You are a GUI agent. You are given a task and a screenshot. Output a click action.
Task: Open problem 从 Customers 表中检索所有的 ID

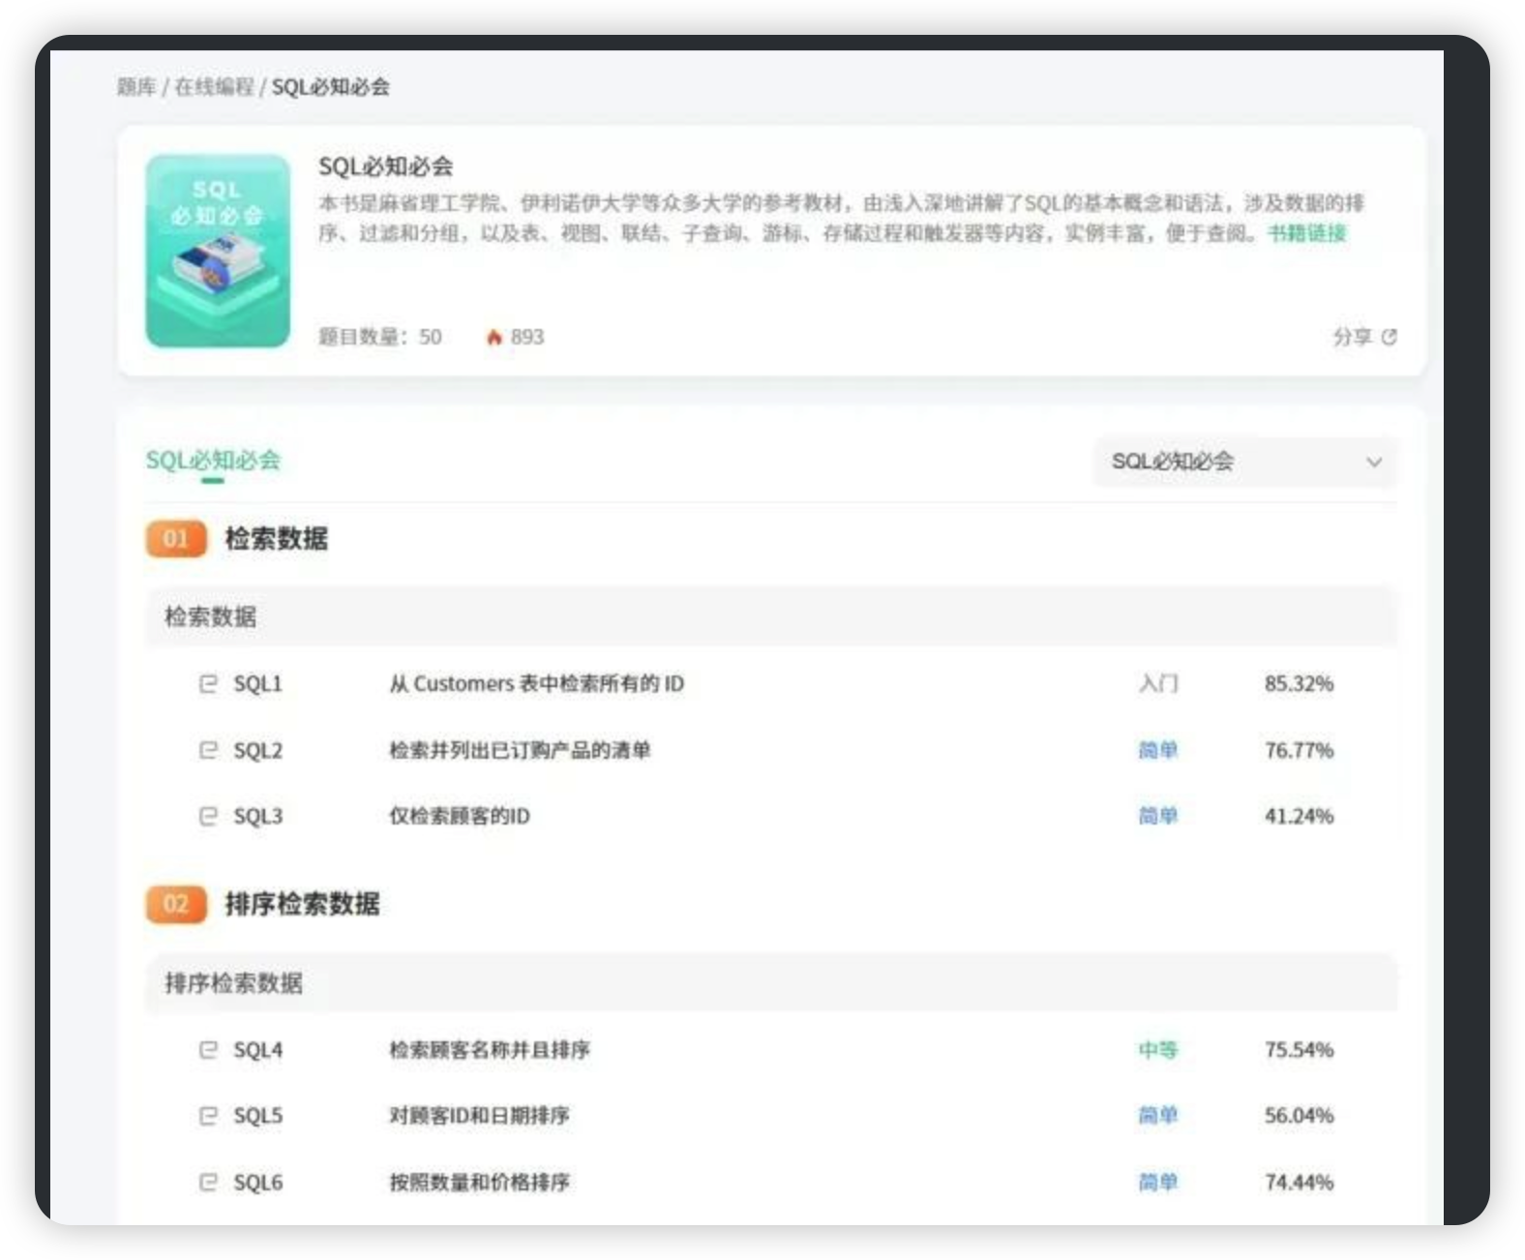536,683
